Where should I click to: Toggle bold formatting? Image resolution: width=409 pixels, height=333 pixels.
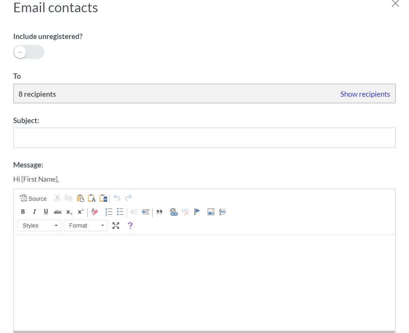coord(23,212)
